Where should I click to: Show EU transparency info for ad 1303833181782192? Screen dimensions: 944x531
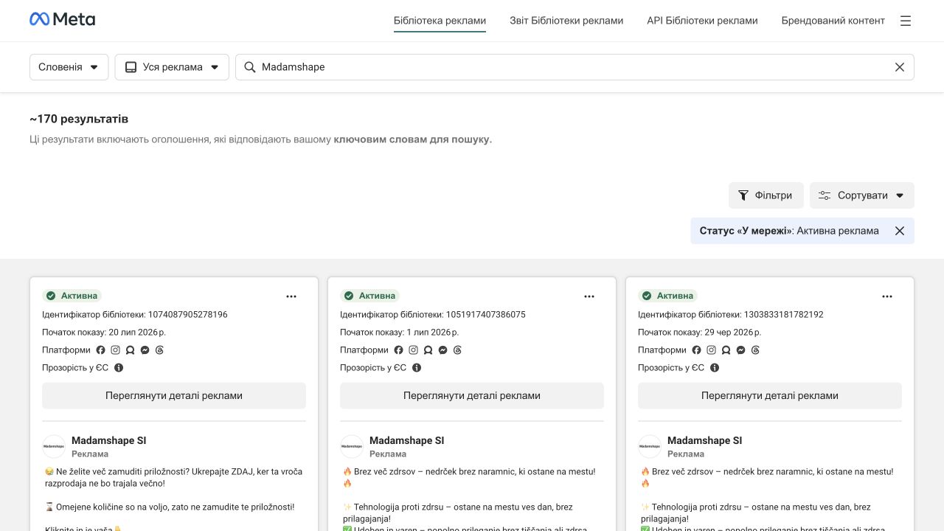(715, 368)
